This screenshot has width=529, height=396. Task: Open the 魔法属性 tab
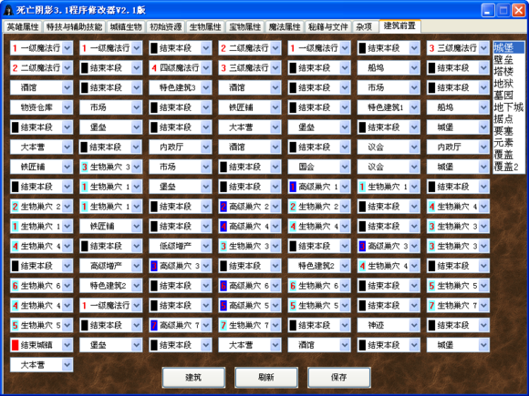pos(285,26)
